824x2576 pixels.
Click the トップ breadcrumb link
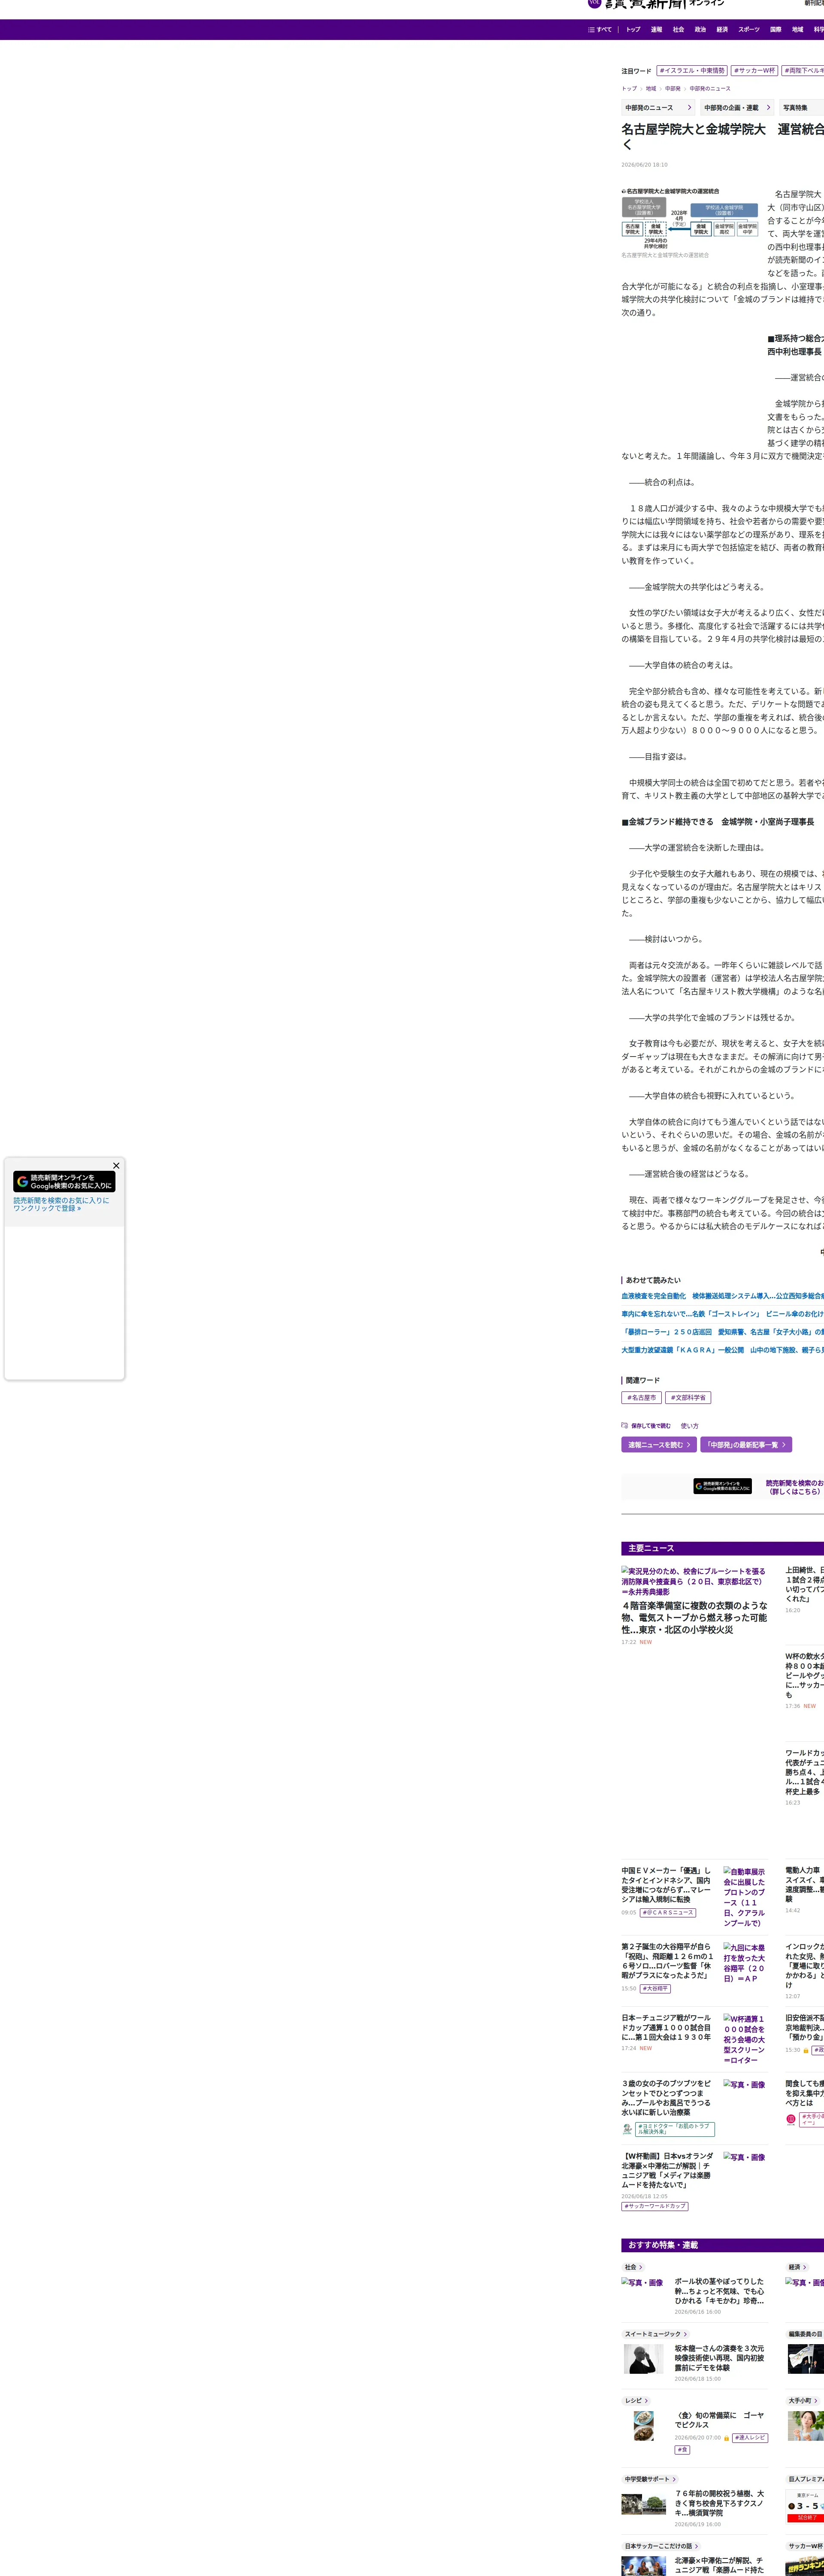[x=629, y=88]
